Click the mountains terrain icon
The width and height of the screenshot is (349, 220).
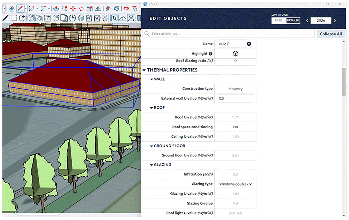tap(122, 18)
